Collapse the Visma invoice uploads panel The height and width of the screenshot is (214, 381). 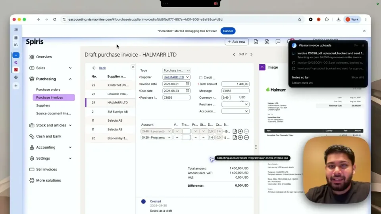tap(363, 45)
